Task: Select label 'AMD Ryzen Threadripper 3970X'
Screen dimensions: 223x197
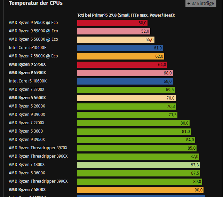Action: pos(38,148)
